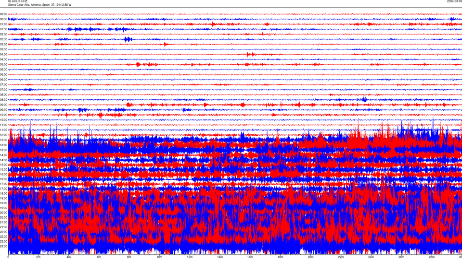Click the "02:30" time label

click(3, 39)
